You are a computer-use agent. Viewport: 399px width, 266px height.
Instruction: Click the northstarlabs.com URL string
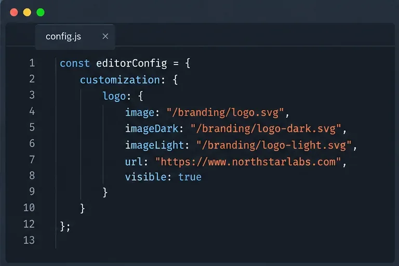[248, 162]
